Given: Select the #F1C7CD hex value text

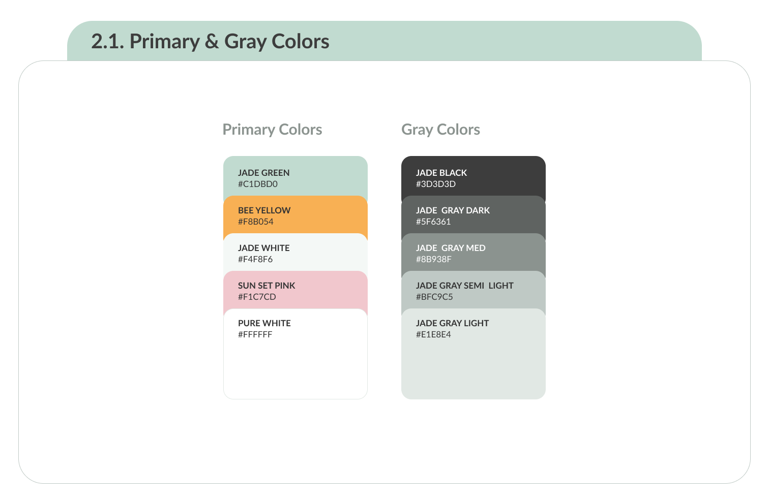Looking at the screenshot, I should (257, 297).
